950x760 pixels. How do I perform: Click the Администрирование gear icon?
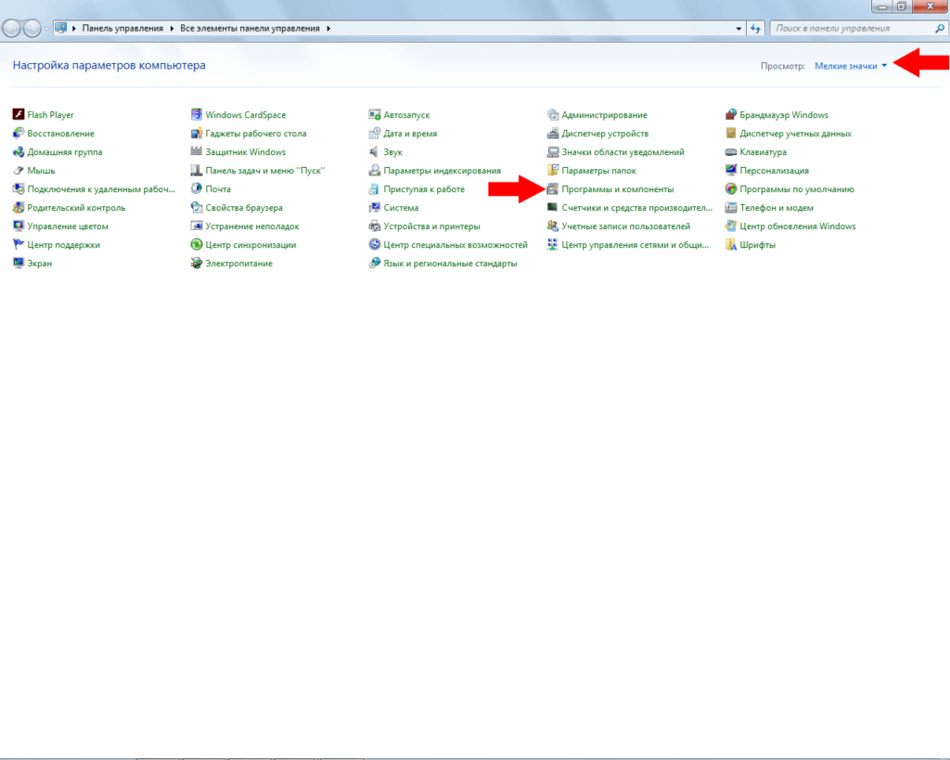click(x=553, y=114)
